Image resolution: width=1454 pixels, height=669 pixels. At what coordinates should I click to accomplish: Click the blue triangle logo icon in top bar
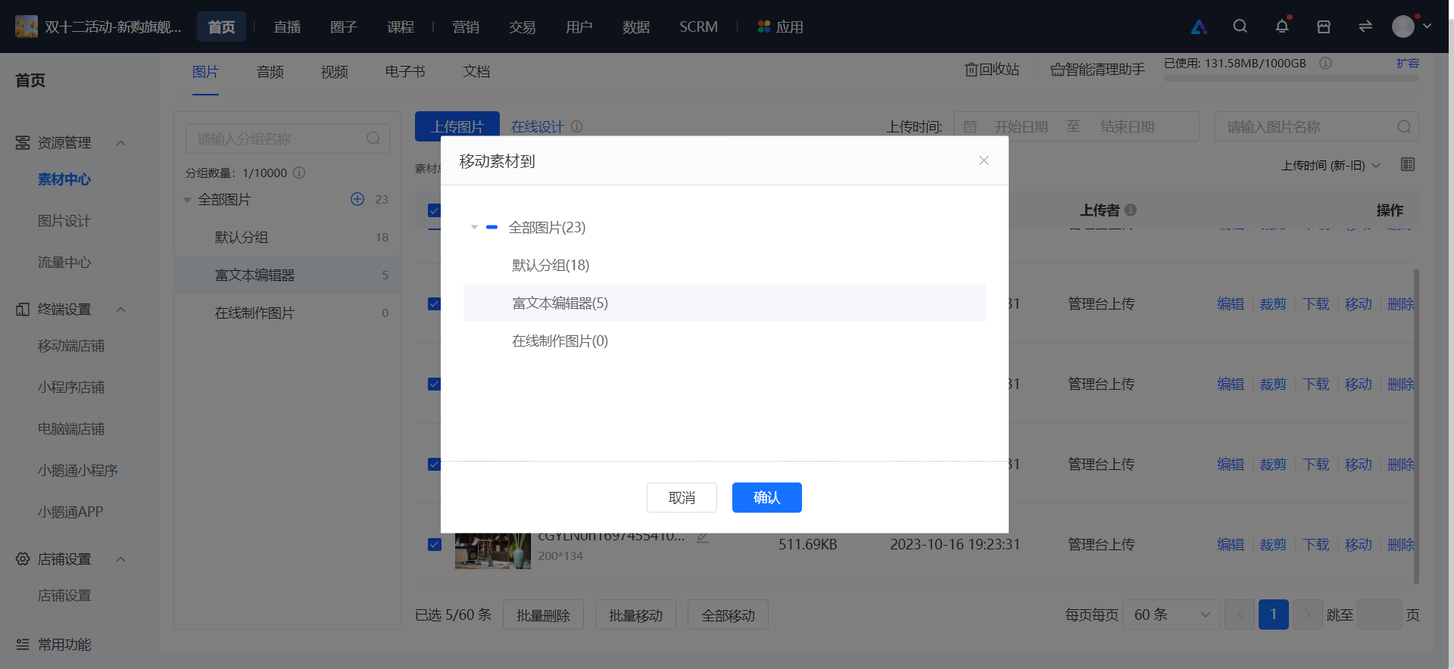[1199, 26]
